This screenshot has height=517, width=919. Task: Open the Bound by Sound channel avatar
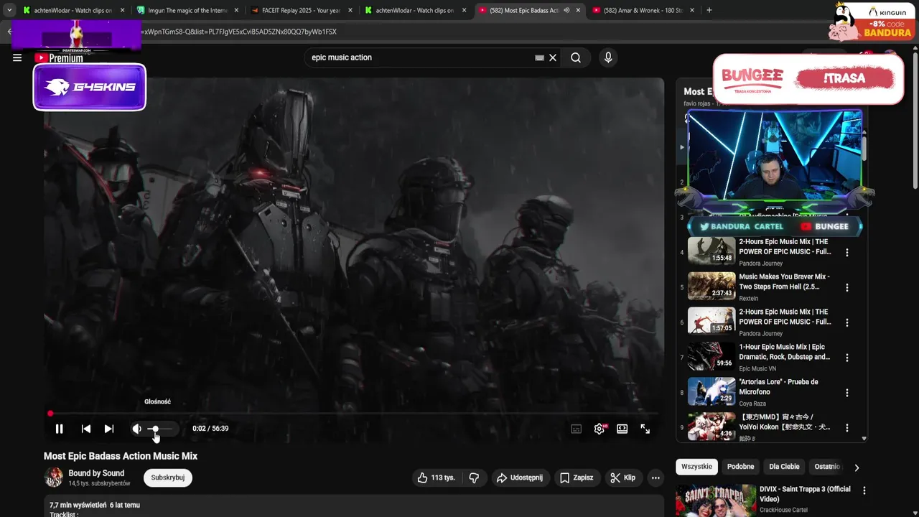[x=54, y=478]
